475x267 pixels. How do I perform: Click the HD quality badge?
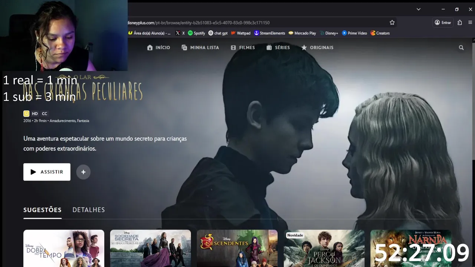pos(35,114)
